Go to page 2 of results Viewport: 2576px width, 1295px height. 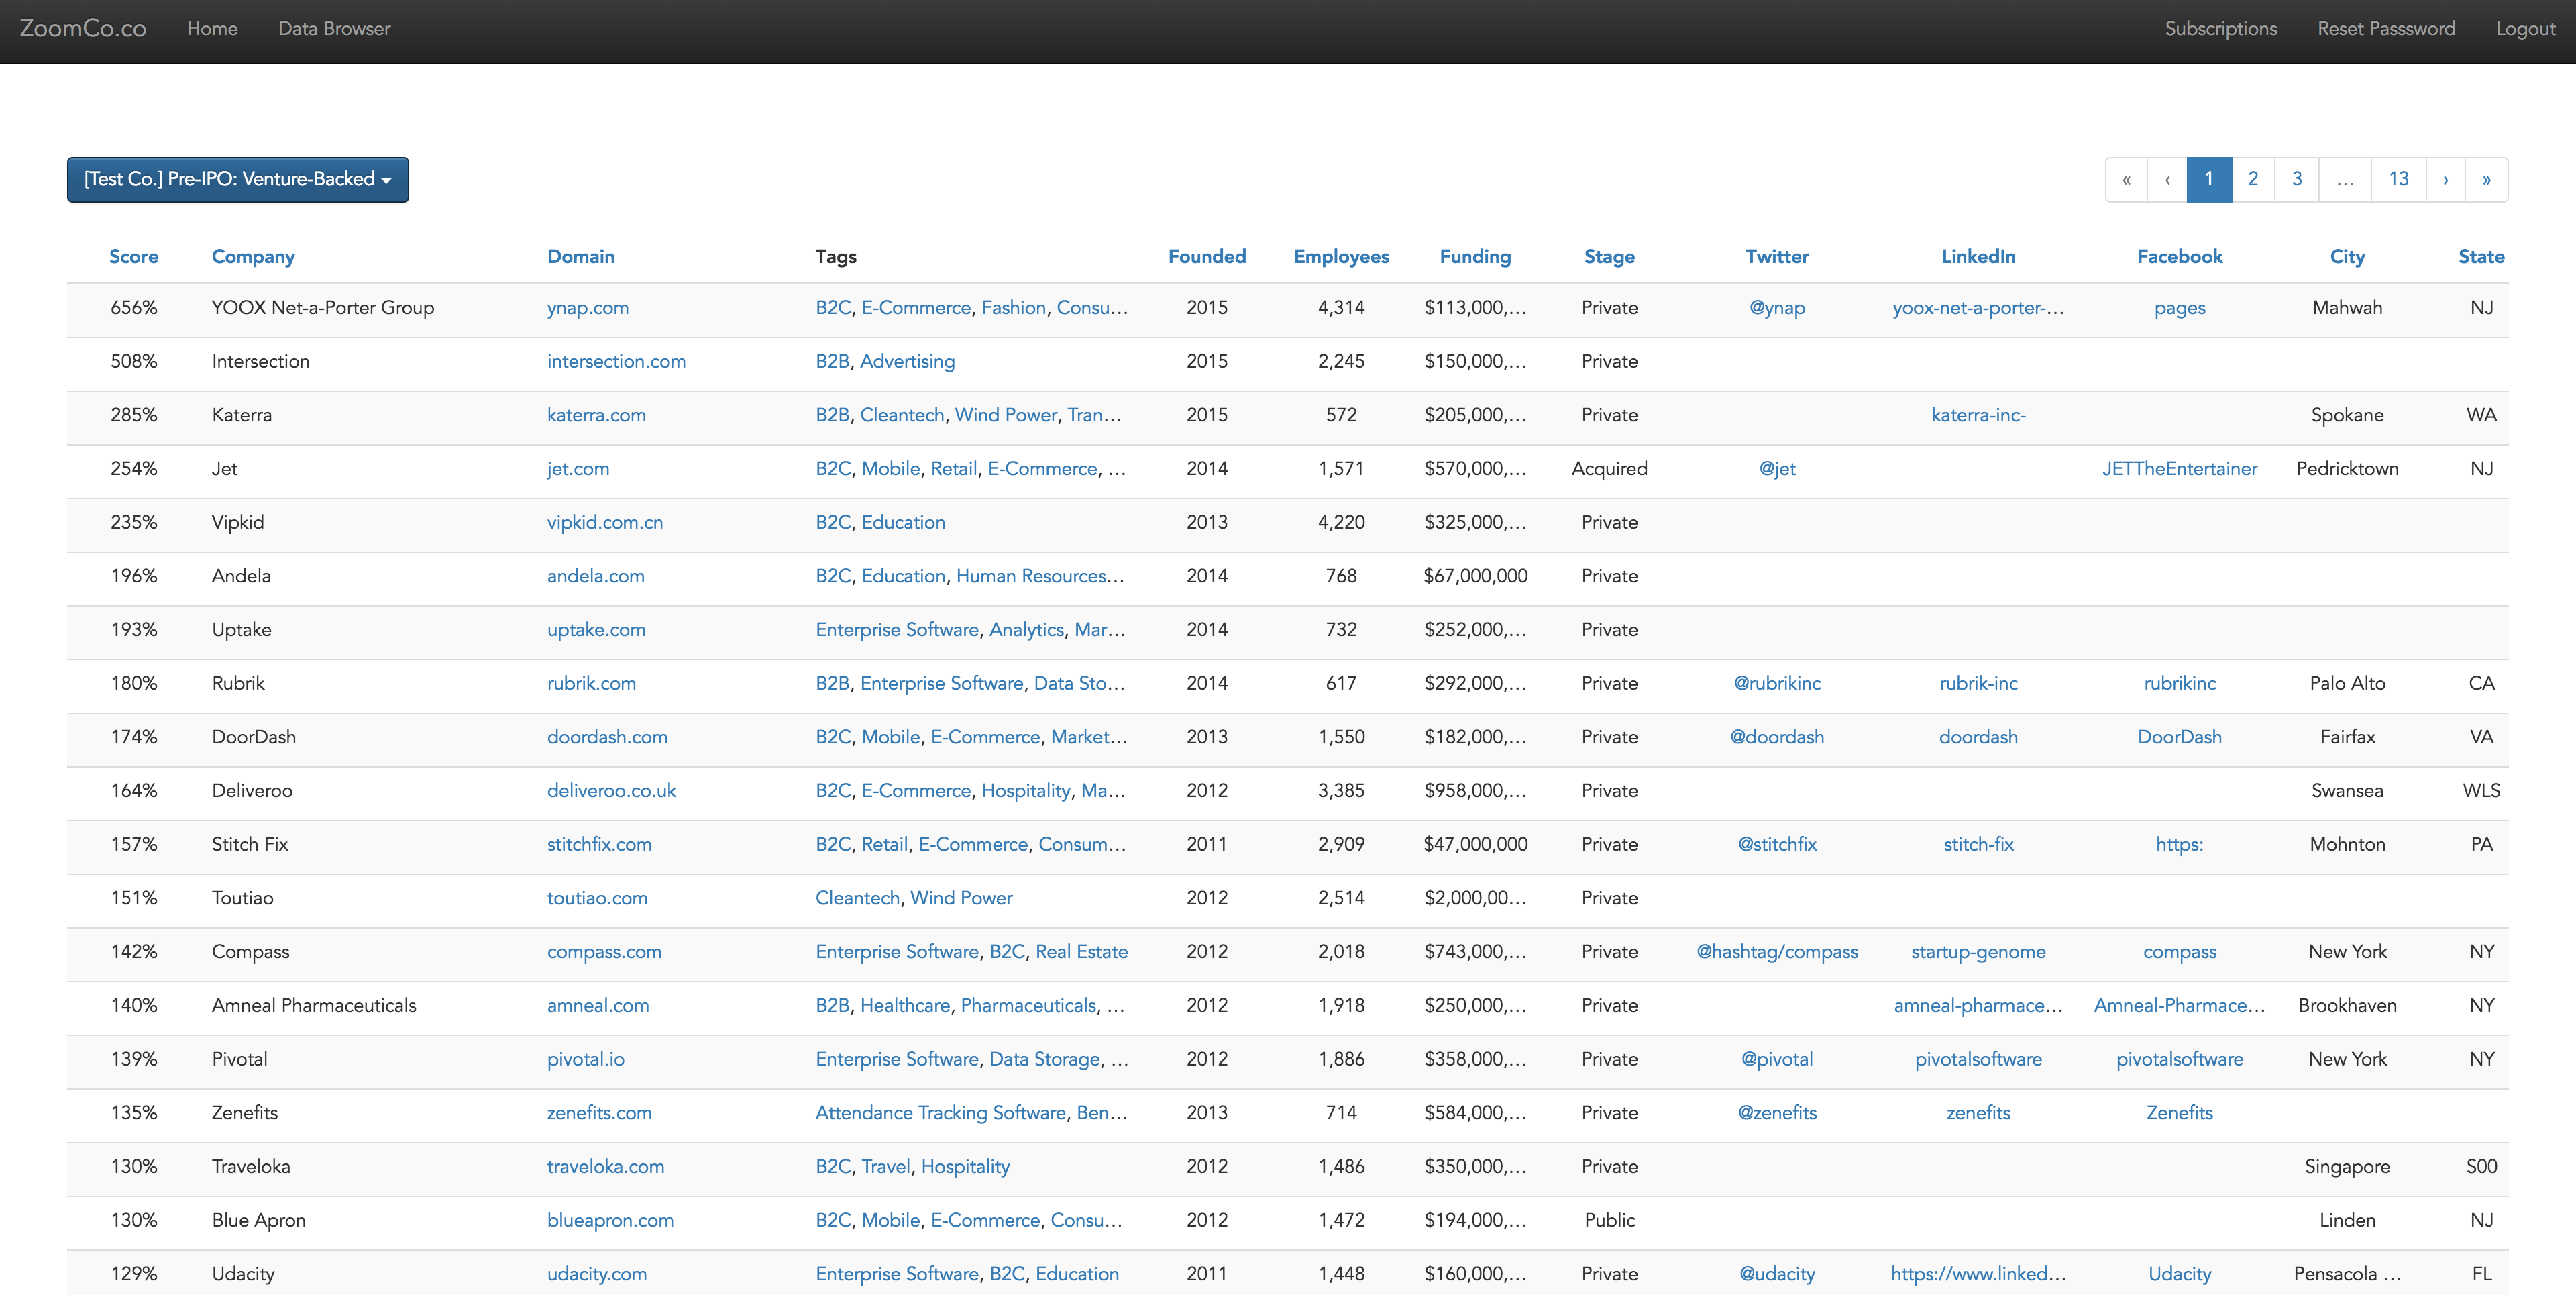pyautogui.click(x=2253, y=180)
